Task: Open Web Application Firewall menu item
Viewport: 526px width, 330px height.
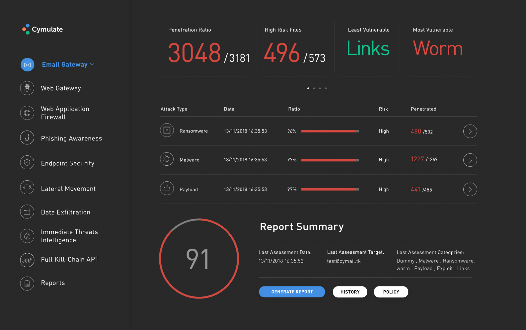Action: [x=65, y=113]
